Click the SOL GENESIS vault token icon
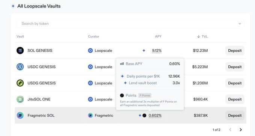 20,50
